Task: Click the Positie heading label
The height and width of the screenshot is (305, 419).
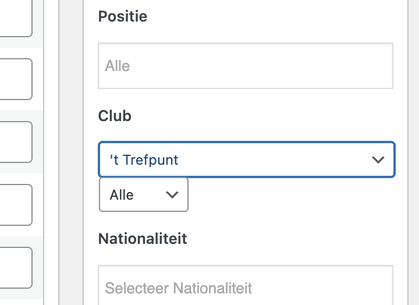Action: [123, 17]
